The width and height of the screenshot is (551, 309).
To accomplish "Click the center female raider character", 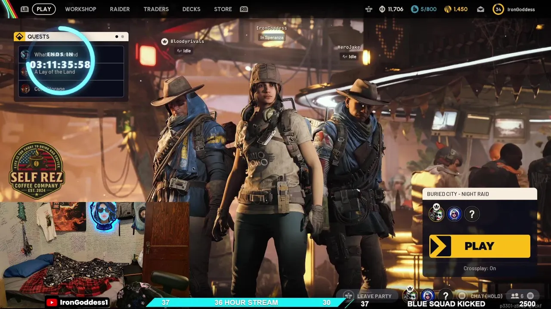I will [x=271, y=180].
